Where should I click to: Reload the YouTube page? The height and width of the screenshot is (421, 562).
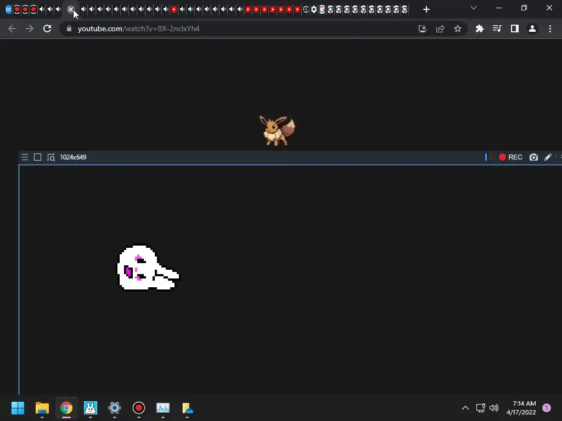[x=47, y=29]
